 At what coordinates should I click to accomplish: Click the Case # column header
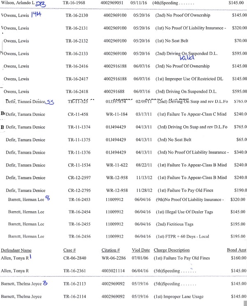click(69, 250)
